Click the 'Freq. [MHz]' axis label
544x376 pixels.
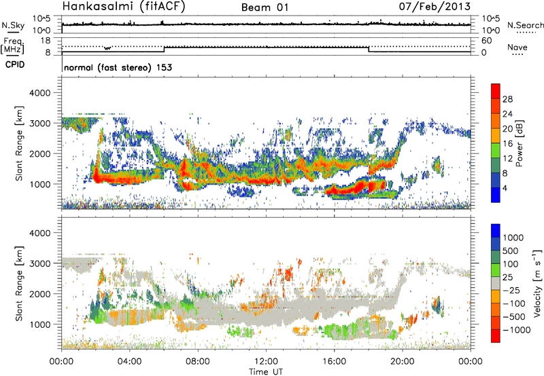(12, 46)
